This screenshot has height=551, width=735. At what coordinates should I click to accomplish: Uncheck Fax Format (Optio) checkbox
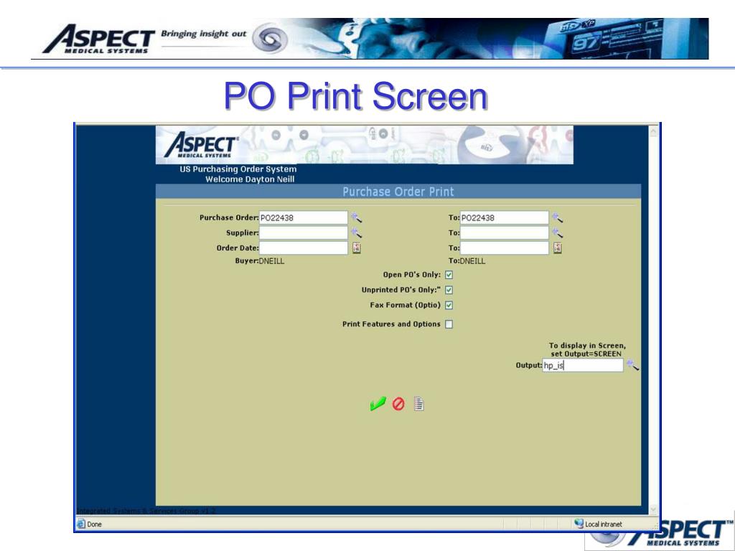coord(449,306)
